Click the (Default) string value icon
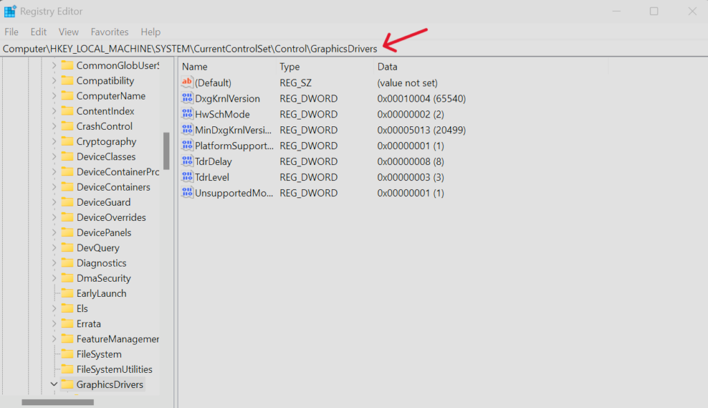708x408 pixels. (187, 83)
